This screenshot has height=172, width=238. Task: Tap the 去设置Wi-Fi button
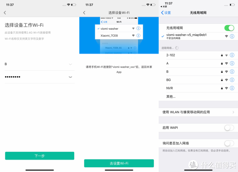point(119,163)
